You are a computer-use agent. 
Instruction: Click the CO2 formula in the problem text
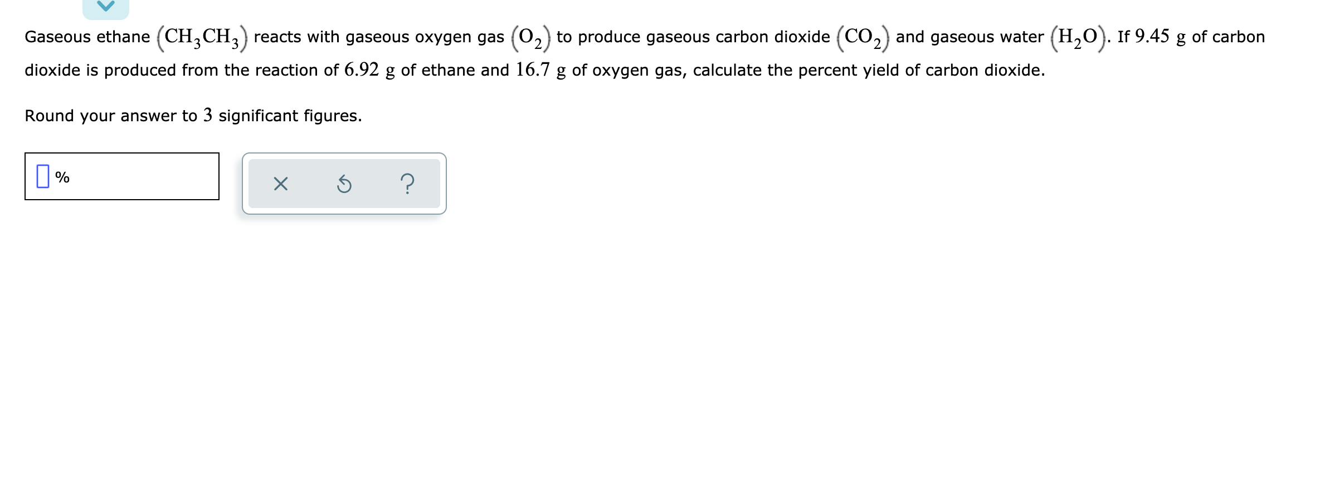[x=861, y=36]
